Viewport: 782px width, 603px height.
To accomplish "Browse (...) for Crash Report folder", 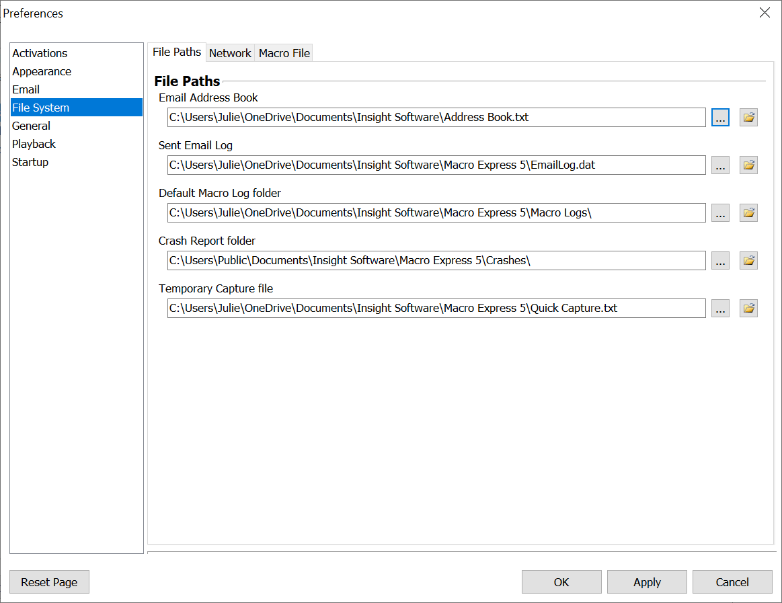I will (720, 260).
